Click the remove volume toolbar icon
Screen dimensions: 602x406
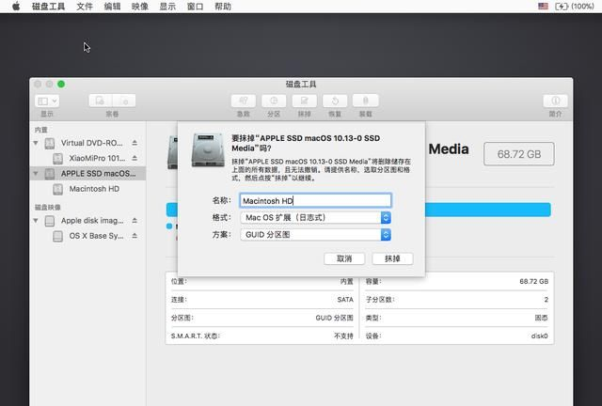[124, 101]
